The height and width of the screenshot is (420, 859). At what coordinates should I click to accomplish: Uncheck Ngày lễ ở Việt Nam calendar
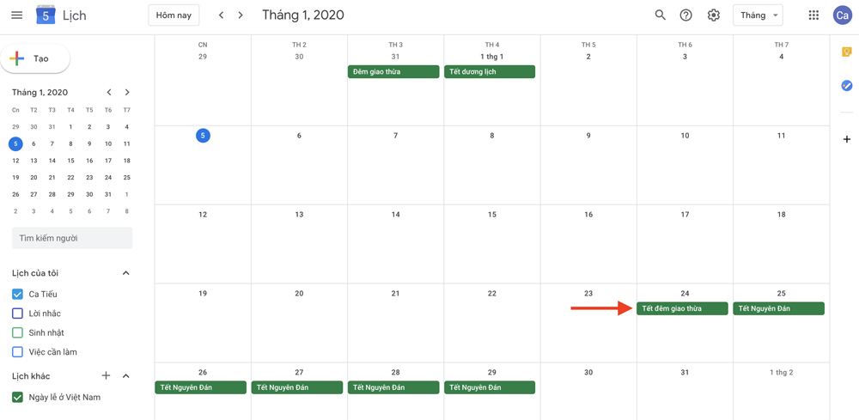coord(17,398)
